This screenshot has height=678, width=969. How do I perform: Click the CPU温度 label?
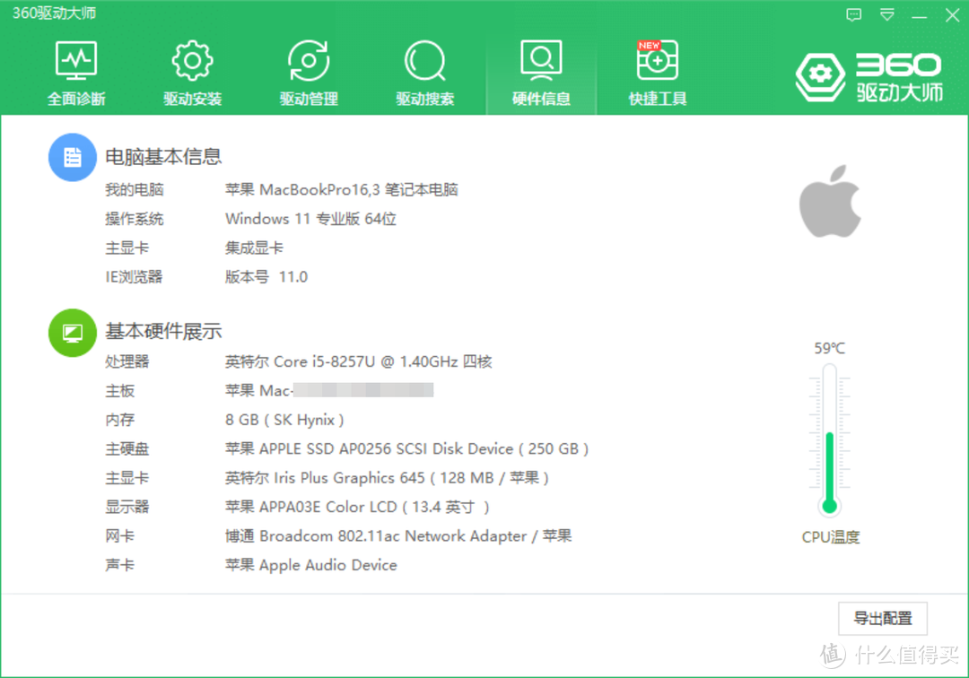click(x=829, y=536)
